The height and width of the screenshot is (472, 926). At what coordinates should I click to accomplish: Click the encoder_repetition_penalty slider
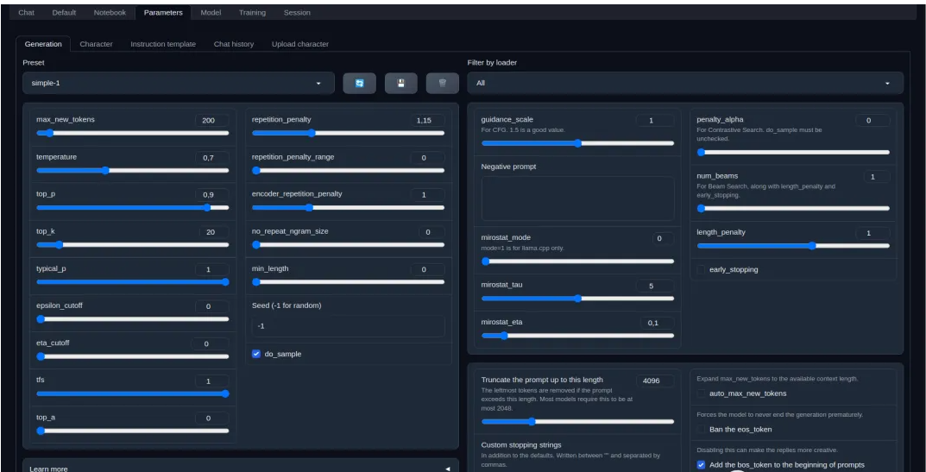click(x=349, y=207)
